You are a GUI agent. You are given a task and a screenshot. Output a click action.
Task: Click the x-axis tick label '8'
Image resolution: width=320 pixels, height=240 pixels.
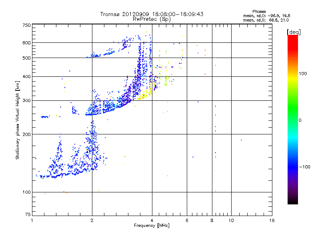point(212,220)
